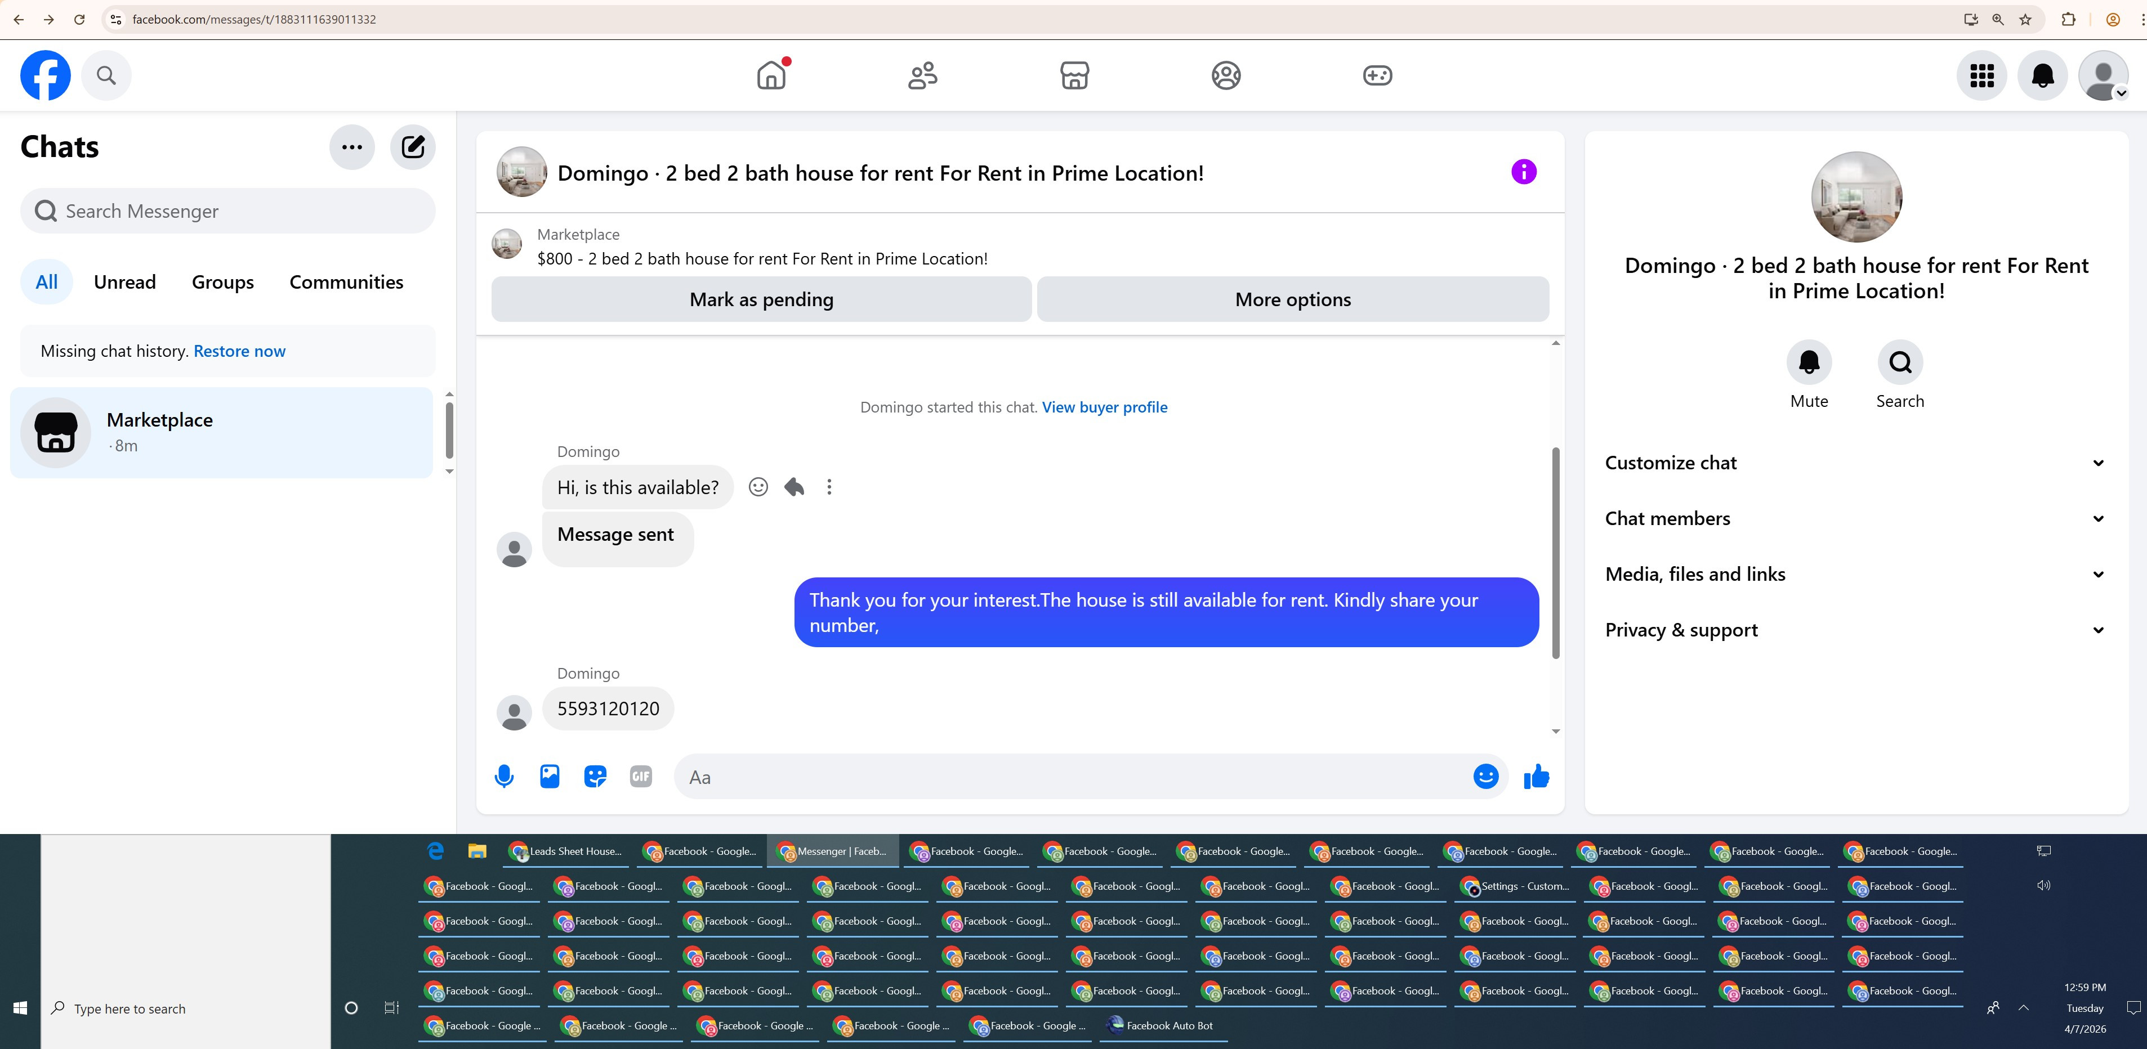
Task: Select the Communities chats filter tab
Action: (347, 281)
